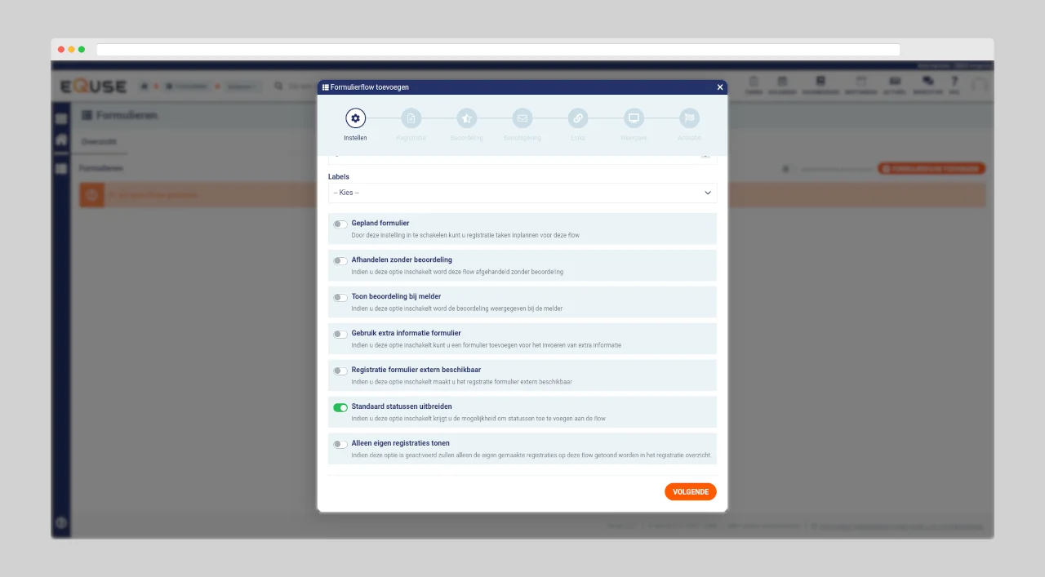Open the Beoordeling star step
1045x577 pixels.
click(x=466, y=118)
